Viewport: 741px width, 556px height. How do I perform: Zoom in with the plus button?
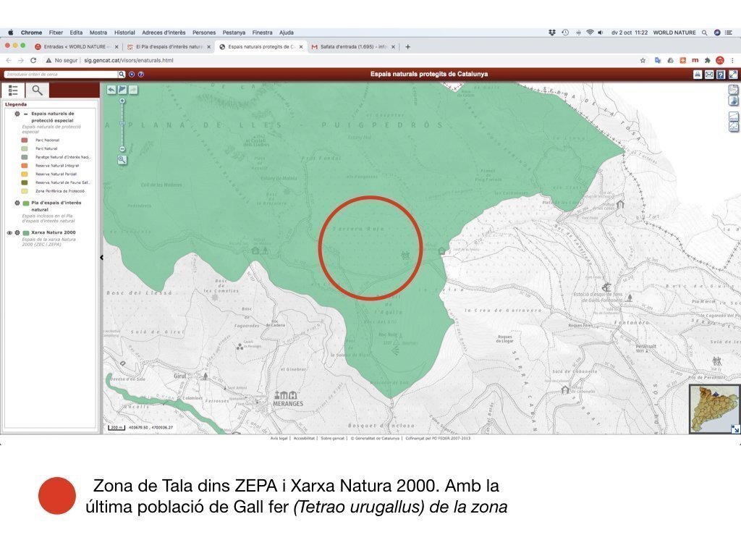click(x=122, y=101)
